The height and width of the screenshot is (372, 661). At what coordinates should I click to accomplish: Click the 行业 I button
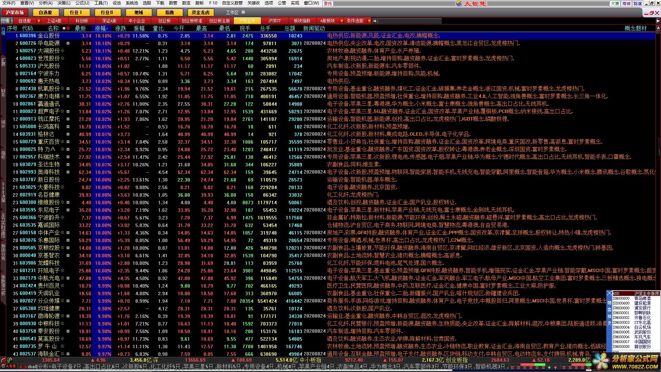(x=76, y=12)
